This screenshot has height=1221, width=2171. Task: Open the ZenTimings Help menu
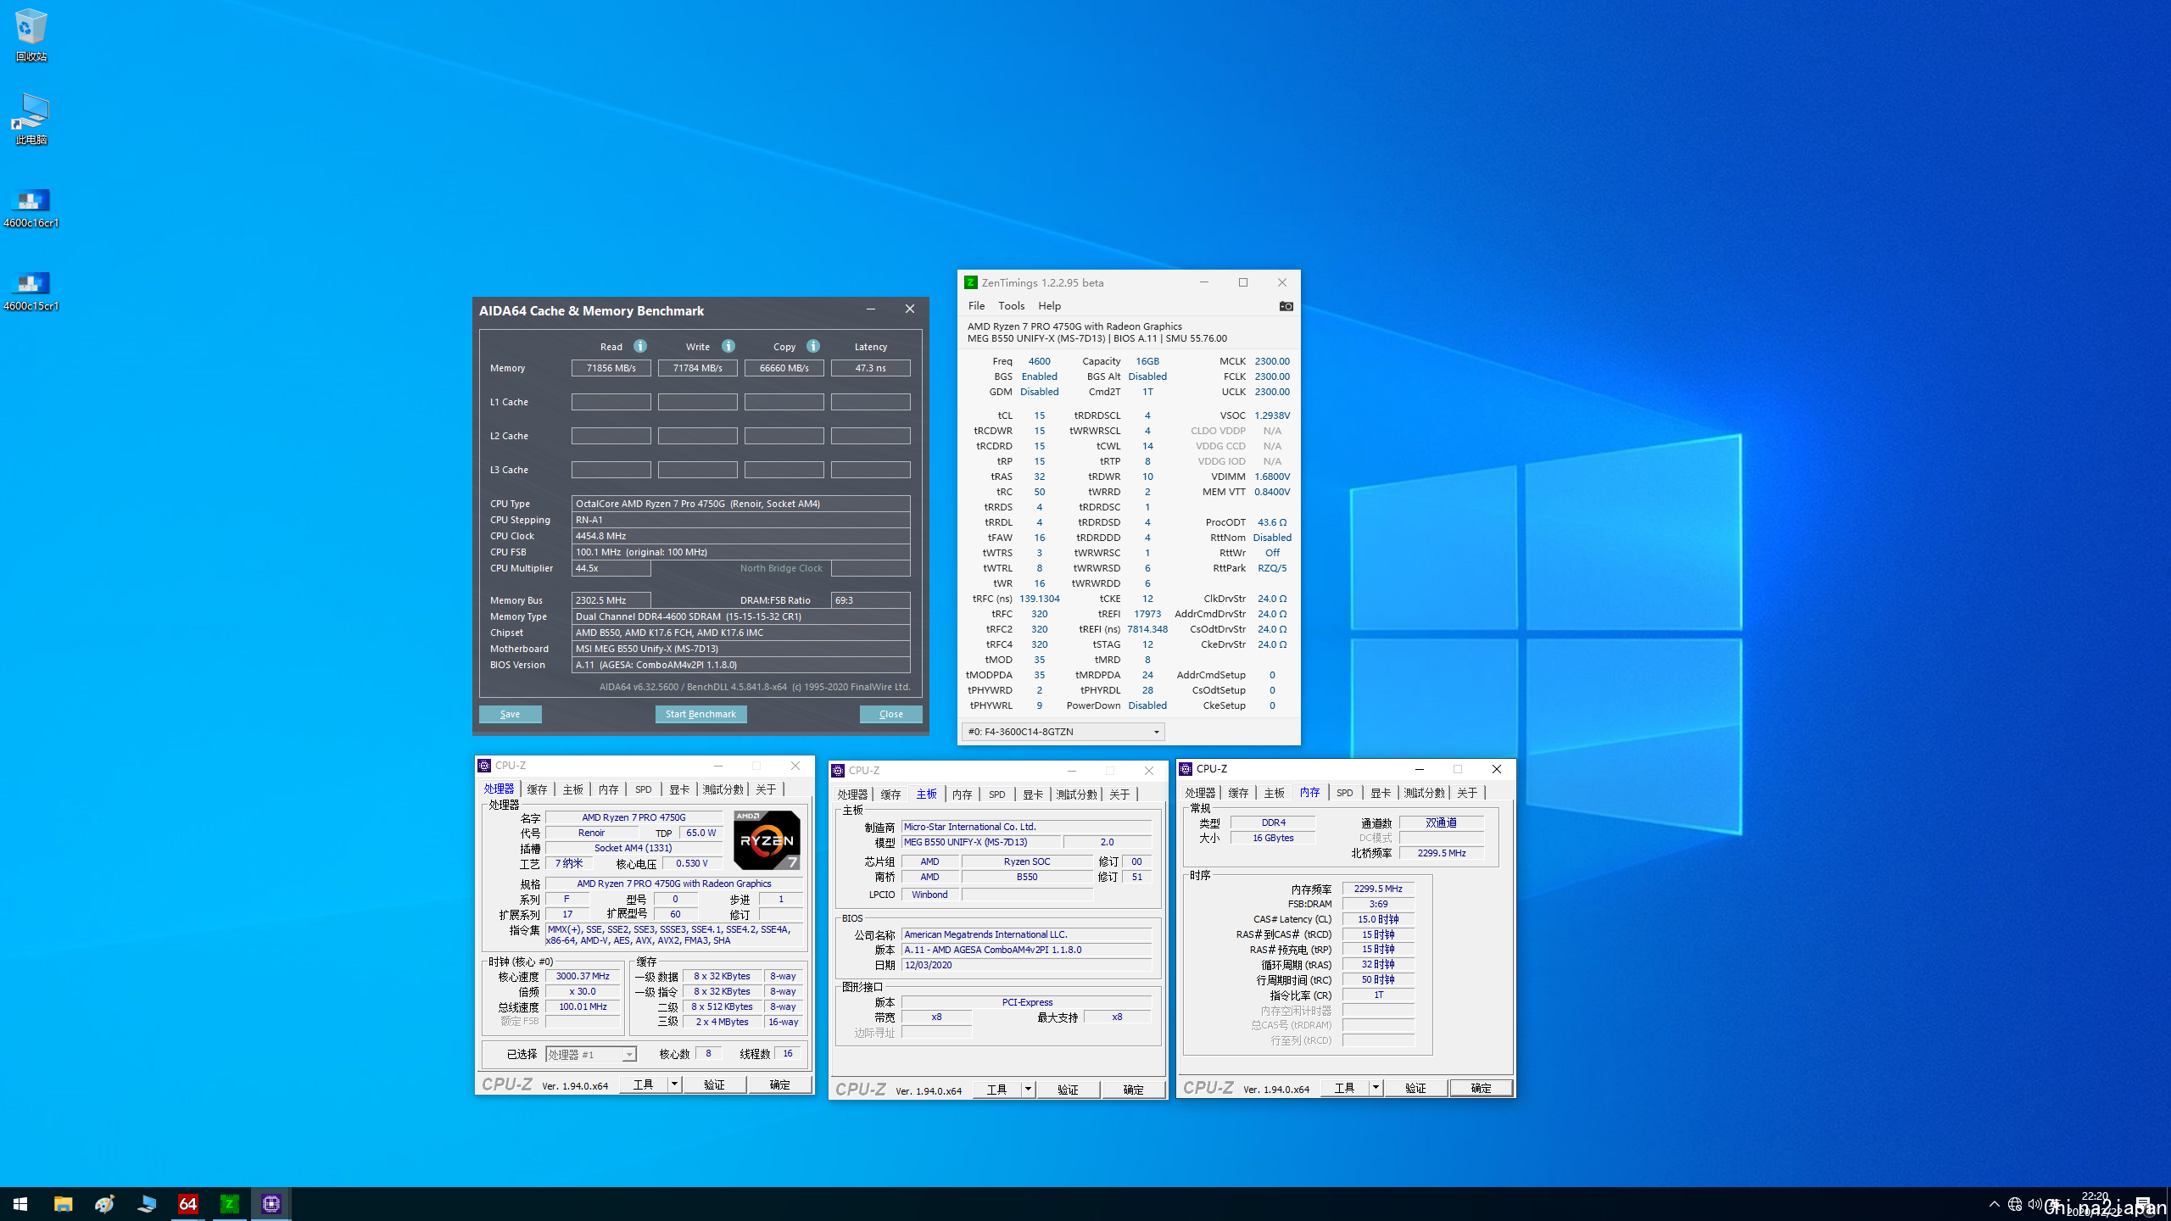pyautogui.click(x=1049, y=306)
